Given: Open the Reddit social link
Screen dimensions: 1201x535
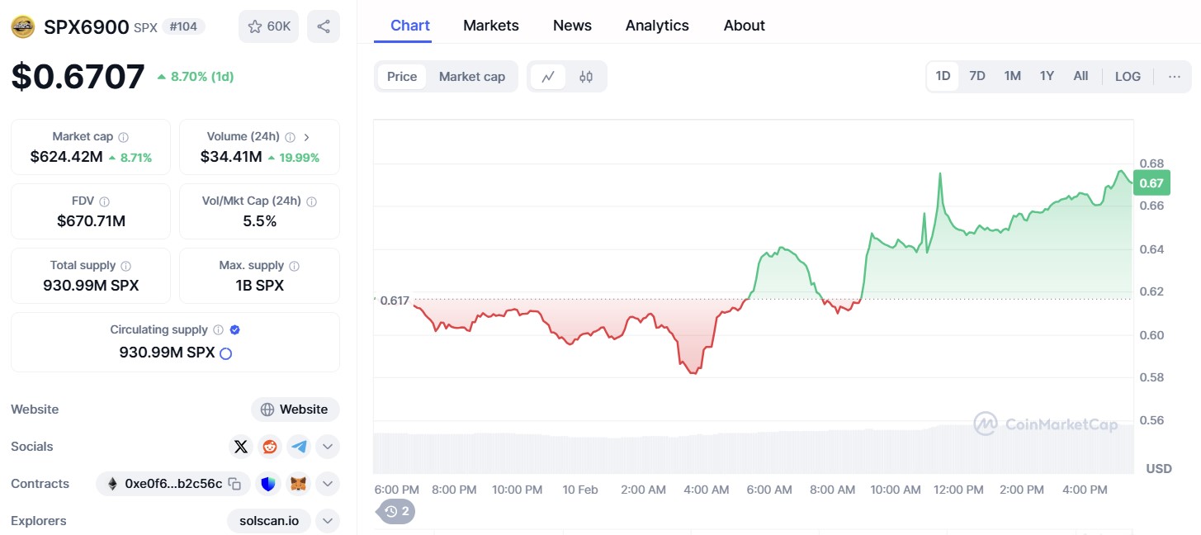Looking at the screenshot, I should (270, 447).
